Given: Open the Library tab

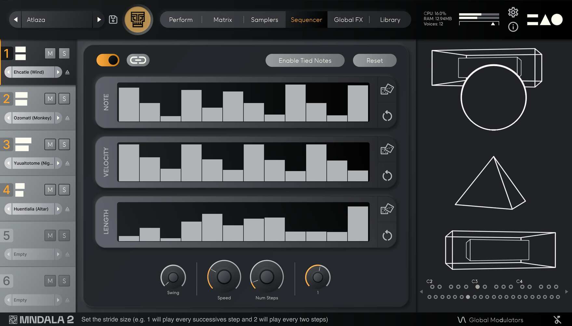Looking at the screenshot, I should [390, 20].
